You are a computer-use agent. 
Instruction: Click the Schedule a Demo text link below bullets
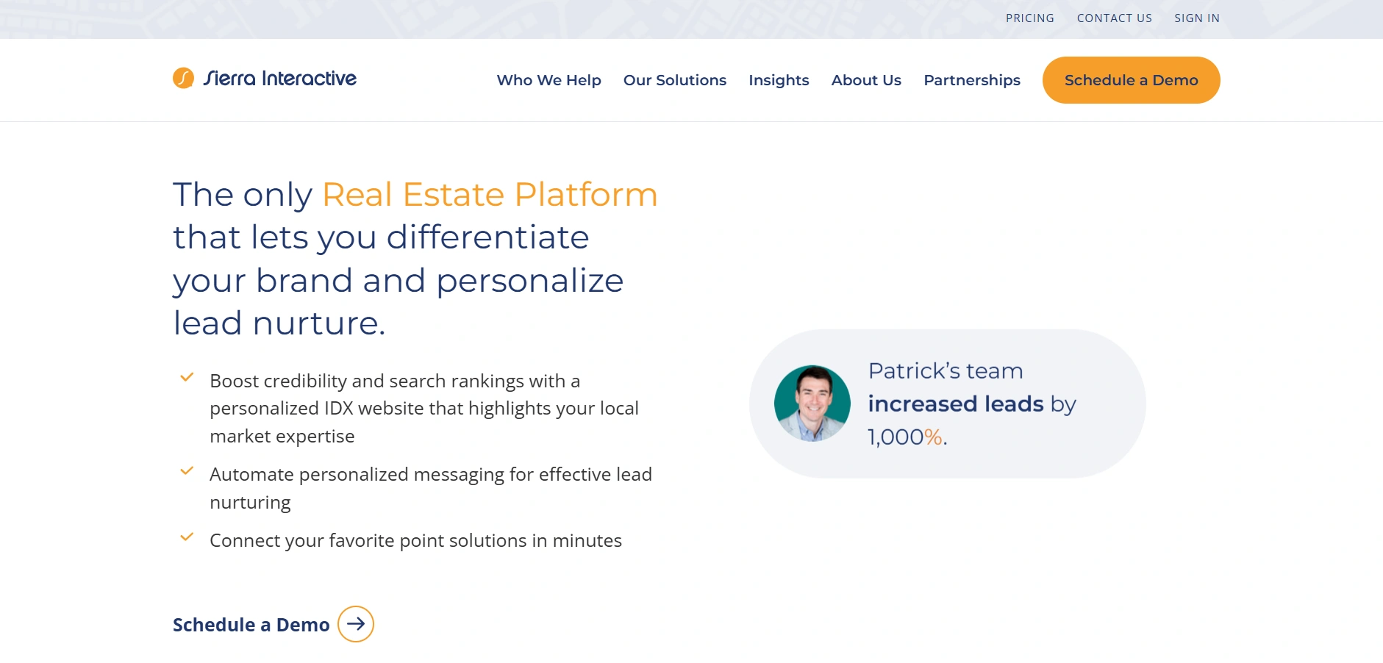[251, 625]
